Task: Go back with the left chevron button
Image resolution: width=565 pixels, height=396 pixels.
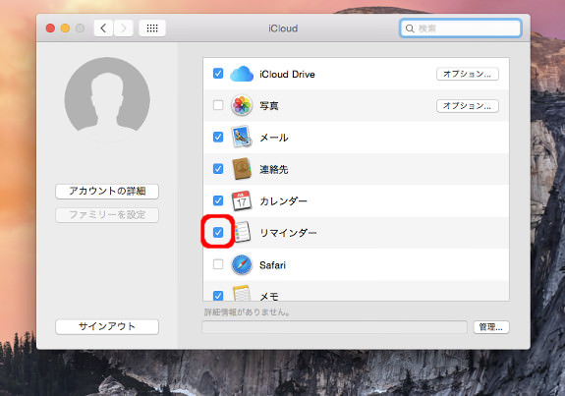Action: (103, 28)
